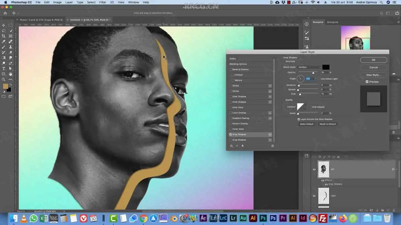The width and height of the screenshot is (401, 225).
Task: Hide the right layer with eye icon
Action: pos(314,196)
